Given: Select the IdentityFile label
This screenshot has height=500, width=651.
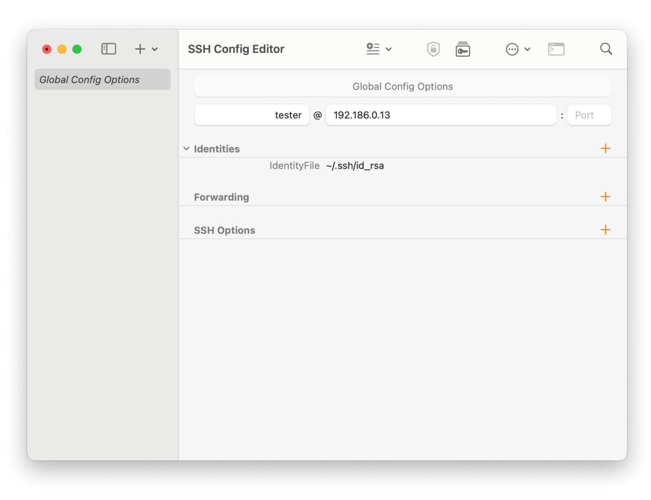Looking at the screenshot, I should click(294, 166).
